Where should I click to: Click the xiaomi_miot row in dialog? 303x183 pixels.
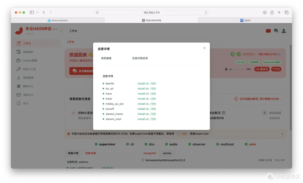click(129, 119)
